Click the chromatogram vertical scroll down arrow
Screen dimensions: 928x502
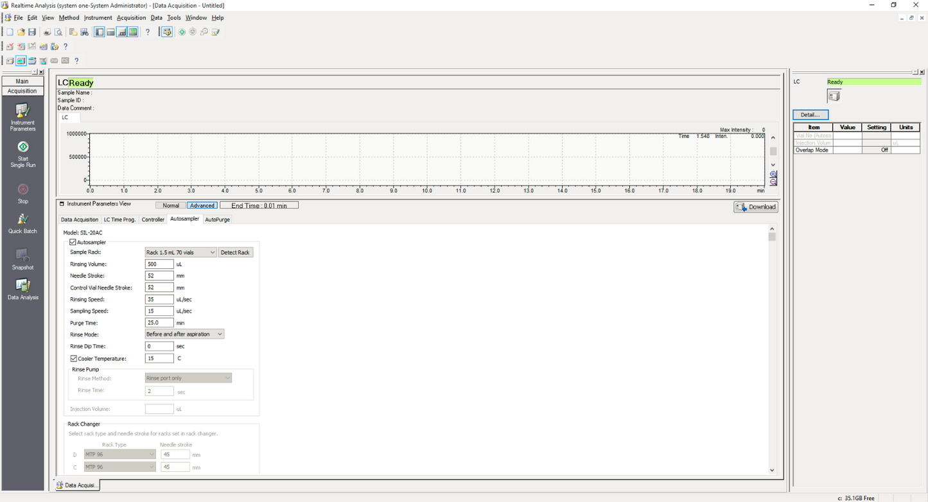pyautogui.click(x=773, y=165)
